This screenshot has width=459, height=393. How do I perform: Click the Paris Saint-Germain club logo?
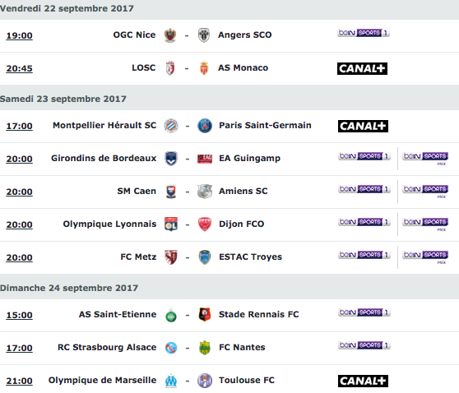[205, 126]
